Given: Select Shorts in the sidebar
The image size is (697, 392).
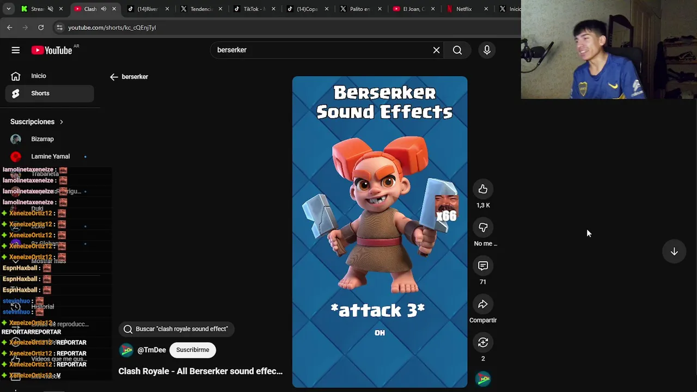Looking at the screenshot, I should coord(50,93).
